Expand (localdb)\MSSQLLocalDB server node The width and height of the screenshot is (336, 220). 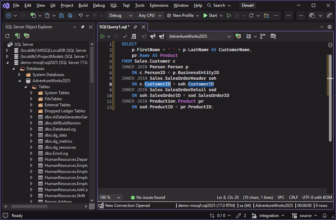tap(7, 50)
